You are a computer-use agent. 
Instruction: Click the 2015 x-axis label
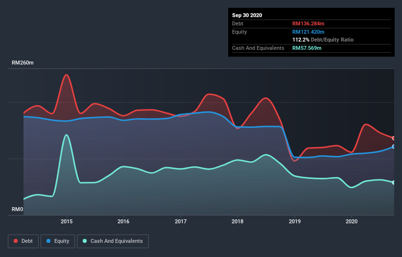pos(67,221)
